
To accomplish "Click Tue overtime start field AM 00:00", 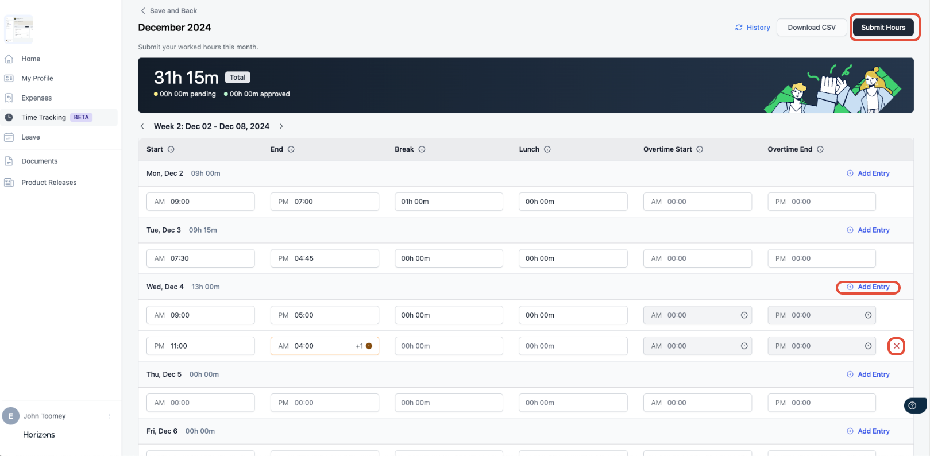I will 697,258.
